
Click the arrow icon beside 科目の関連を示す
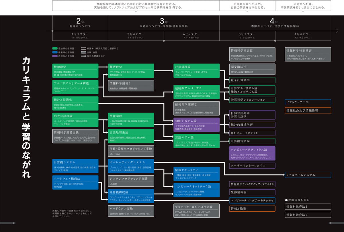tap(84, 56)
